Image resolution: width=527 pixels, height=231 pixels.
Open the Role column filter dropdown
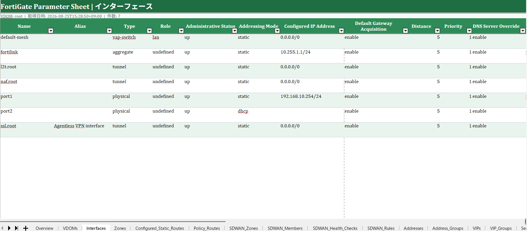coord(181,31)
